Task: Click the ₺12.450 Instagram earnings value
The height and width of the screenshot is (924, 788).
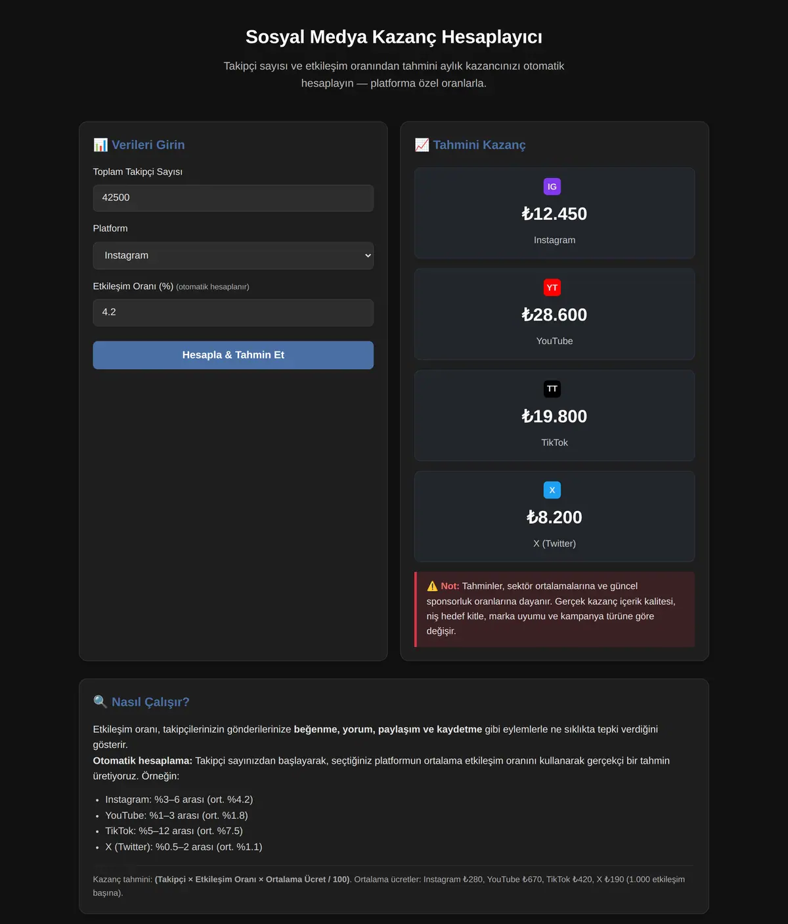Action: (554, 214)
